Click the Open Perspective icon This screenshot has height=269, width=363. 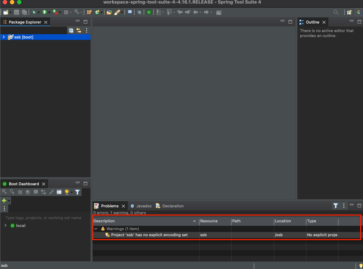pos(349,12)
